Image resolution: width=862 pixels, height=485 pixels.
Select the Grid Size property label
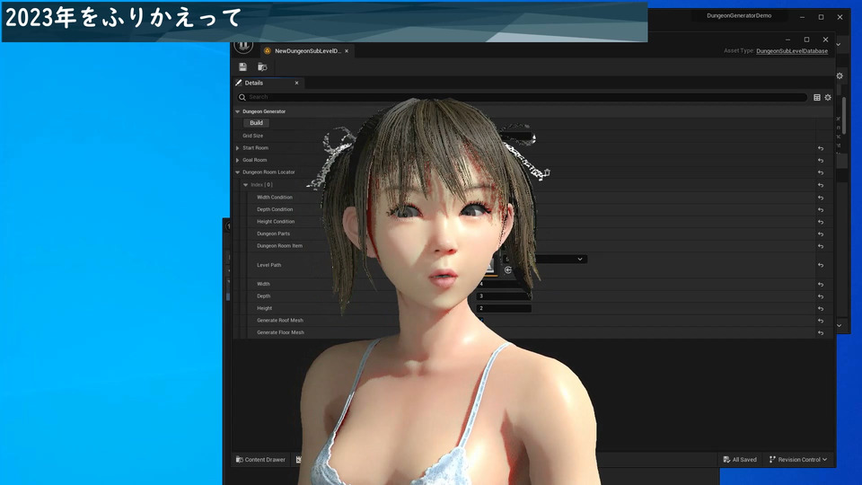(253, 136)
